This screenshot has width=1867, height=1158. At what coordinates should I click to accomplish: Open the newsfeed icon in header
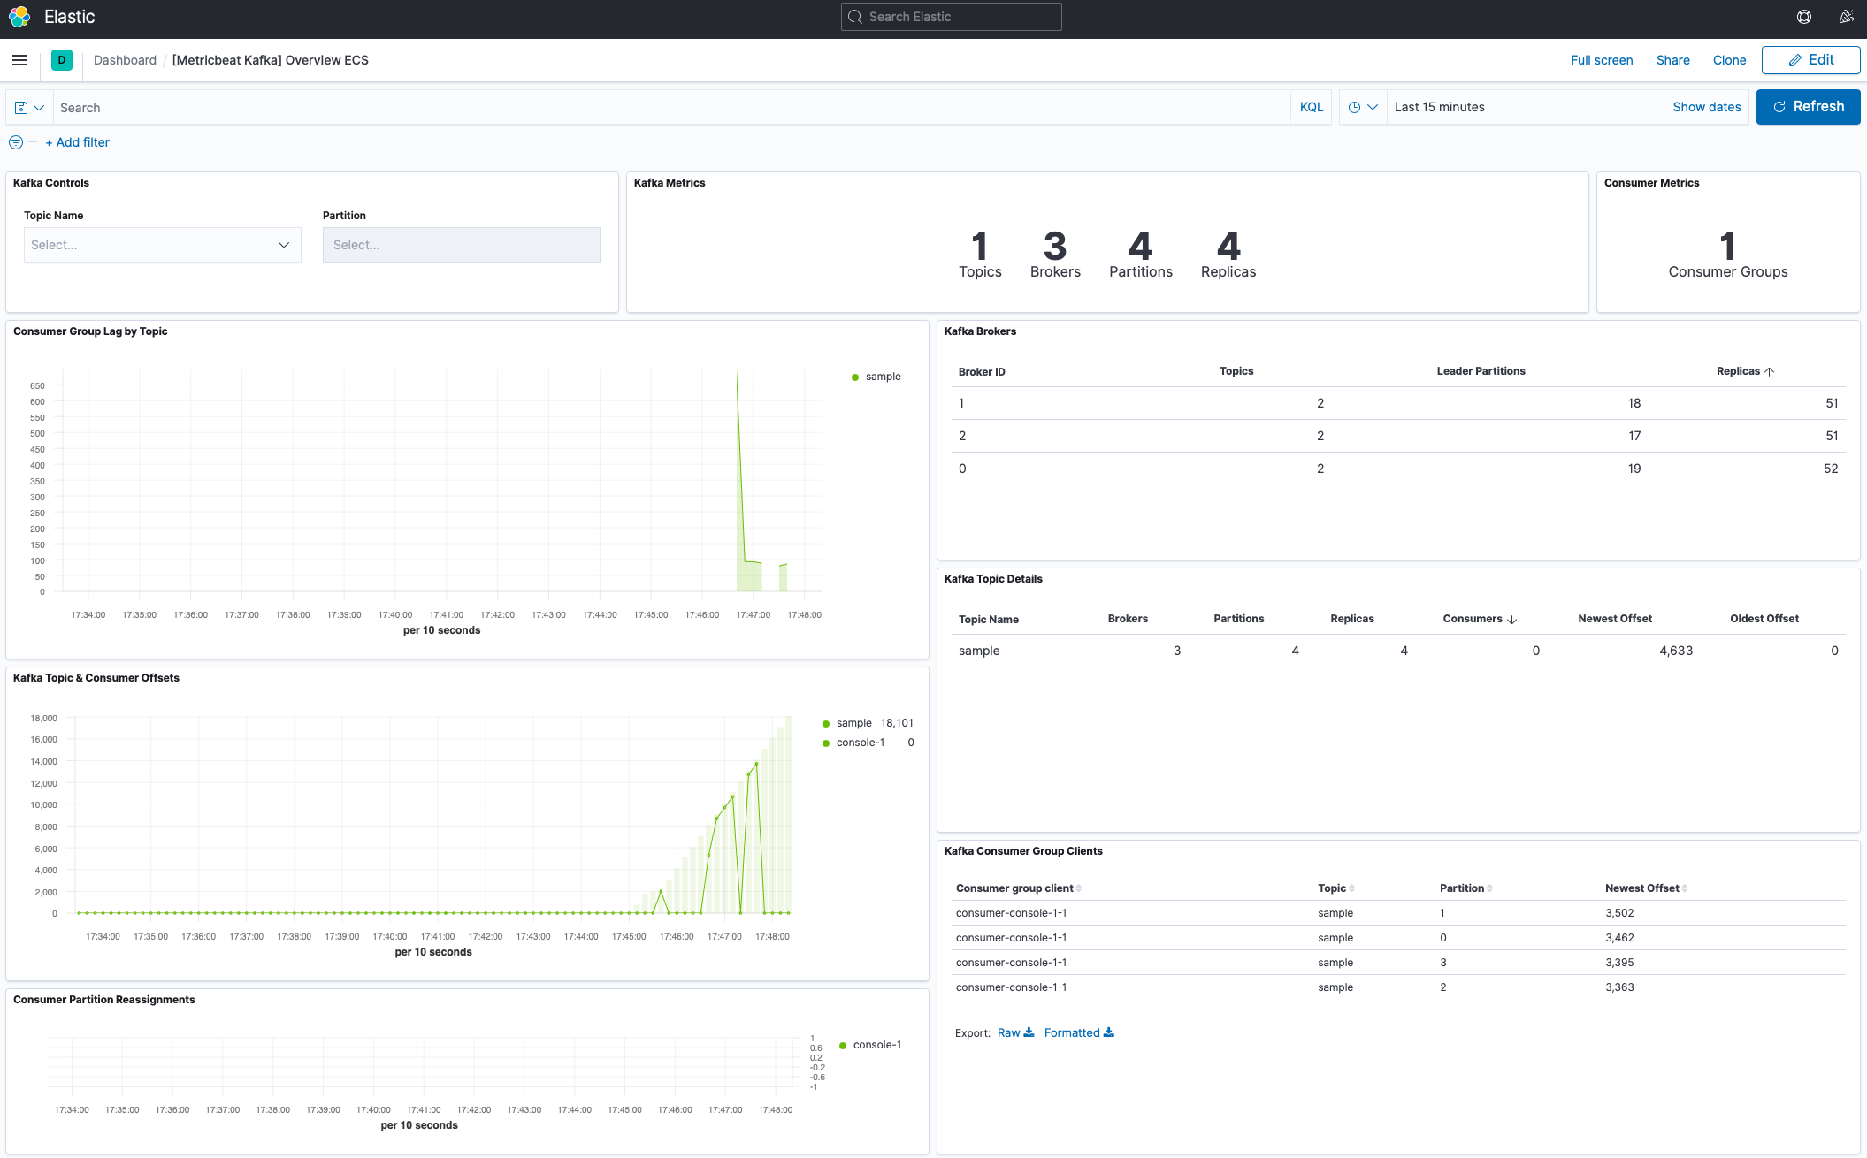coord(1846,17)
